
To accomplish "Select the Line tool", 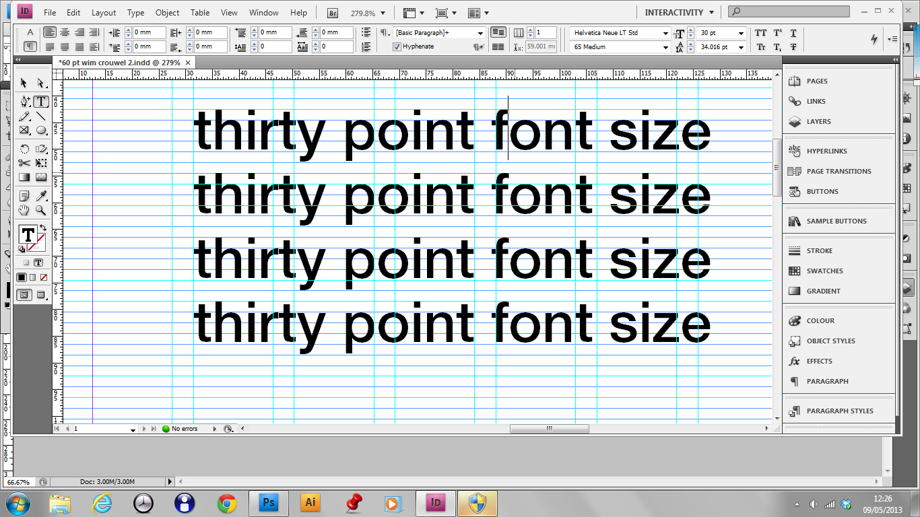I will 41,116.
